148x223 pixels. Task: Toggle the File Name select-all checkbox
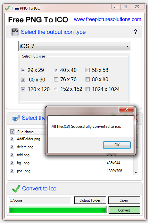tap(12, 132)
